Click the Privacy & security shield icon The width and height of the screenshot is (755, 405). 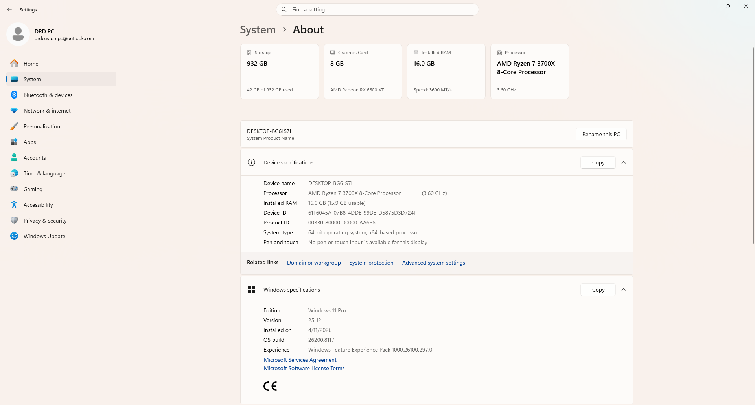pyautogui.click(x=14, y=220)
